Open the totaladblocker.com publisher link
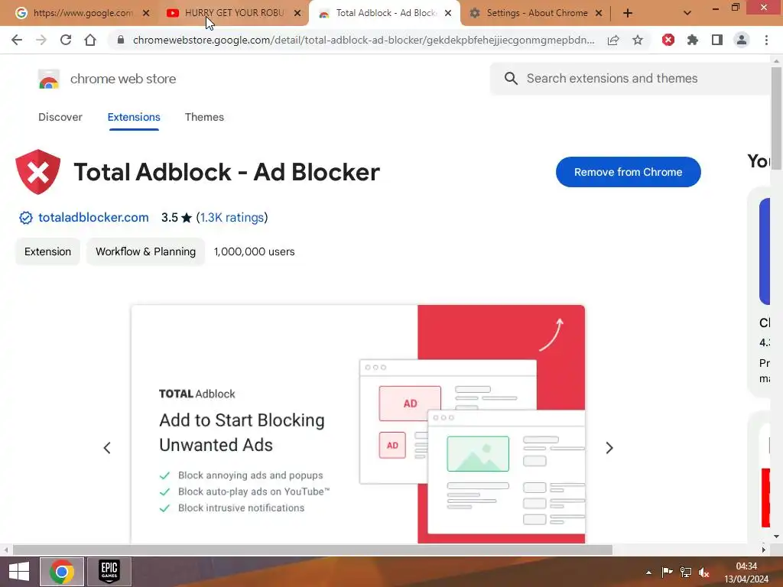 93,217
